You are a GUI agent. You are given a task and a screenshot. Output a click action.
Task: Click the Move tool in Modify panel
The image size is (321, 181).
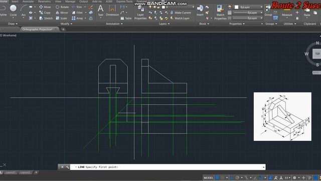(x=45, y=7)
